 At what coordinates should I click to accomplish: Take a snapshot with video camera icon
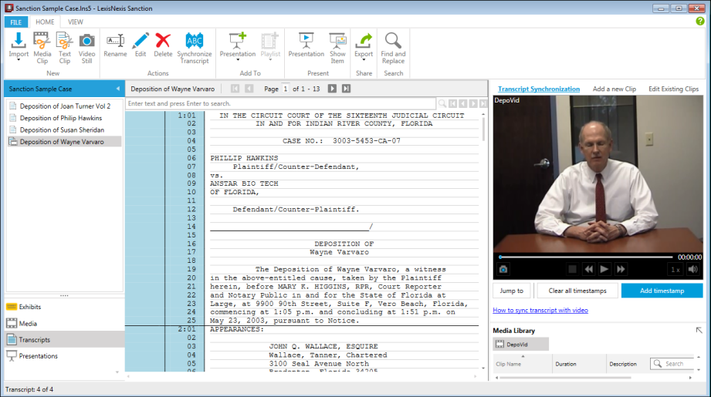(x=503, y=269)
